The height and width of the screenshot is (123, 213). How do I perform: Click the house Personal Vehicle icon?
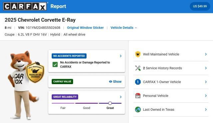tap(138, 96)
